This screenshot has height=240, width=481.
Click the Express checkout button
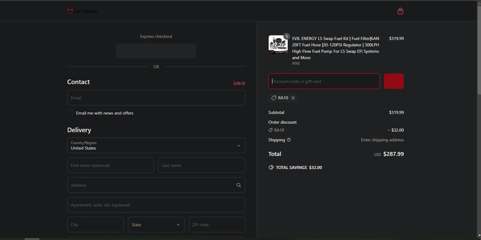coord(156,51)
